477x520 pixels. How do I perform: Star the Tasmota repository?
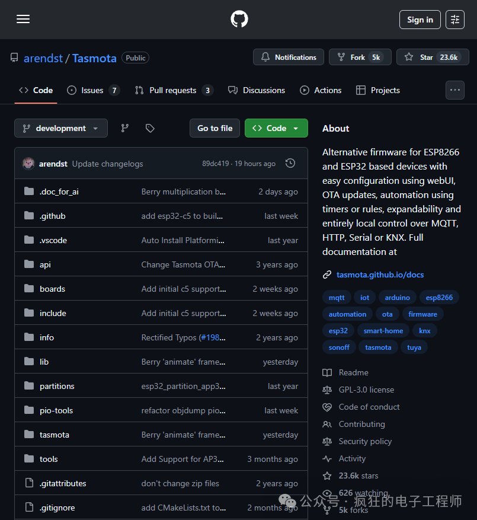point(433,57)
